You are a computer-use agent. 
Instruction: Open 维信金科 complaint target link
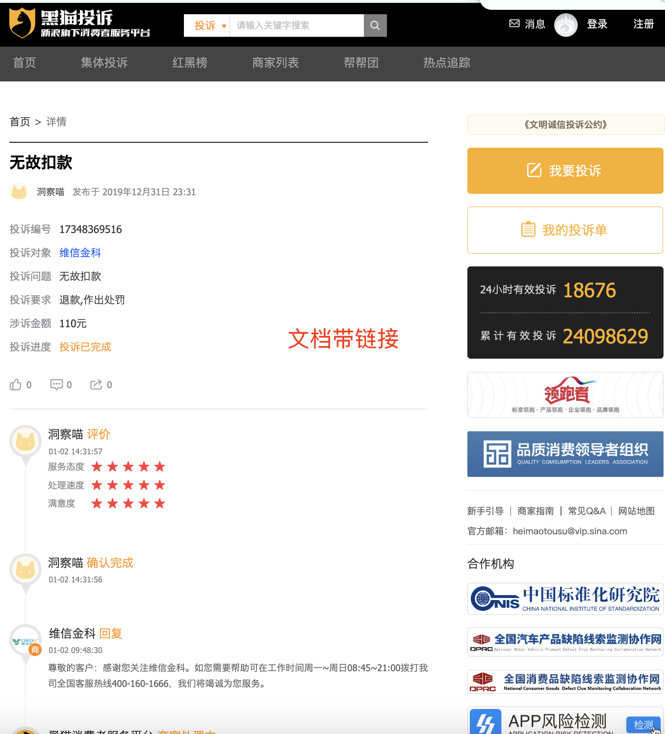click(x=80, y=253)
